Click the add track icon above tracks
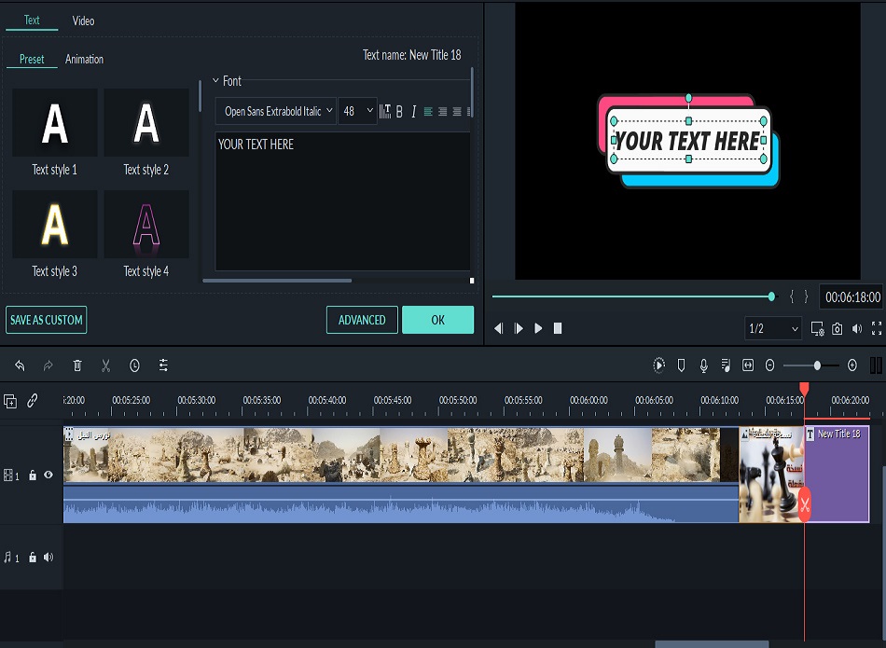This screenshot has width=886, height=648. 10,401
